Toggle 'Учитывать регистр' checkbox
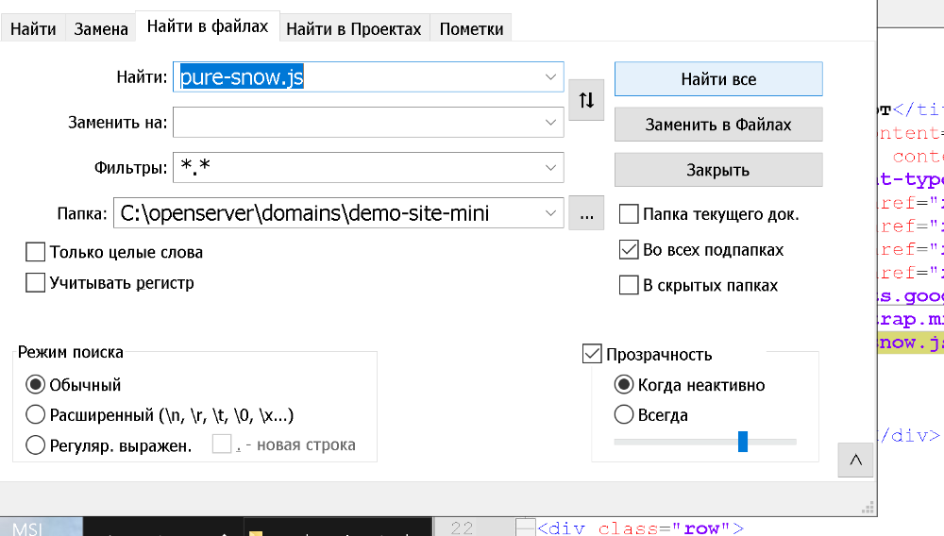The height and width of the screenshot is (536, 944). point(36,282)
